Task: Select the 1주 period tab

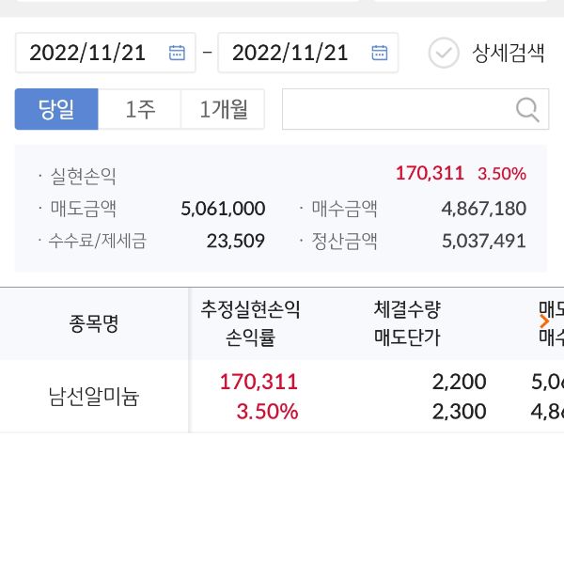Action: coord(140,109)
